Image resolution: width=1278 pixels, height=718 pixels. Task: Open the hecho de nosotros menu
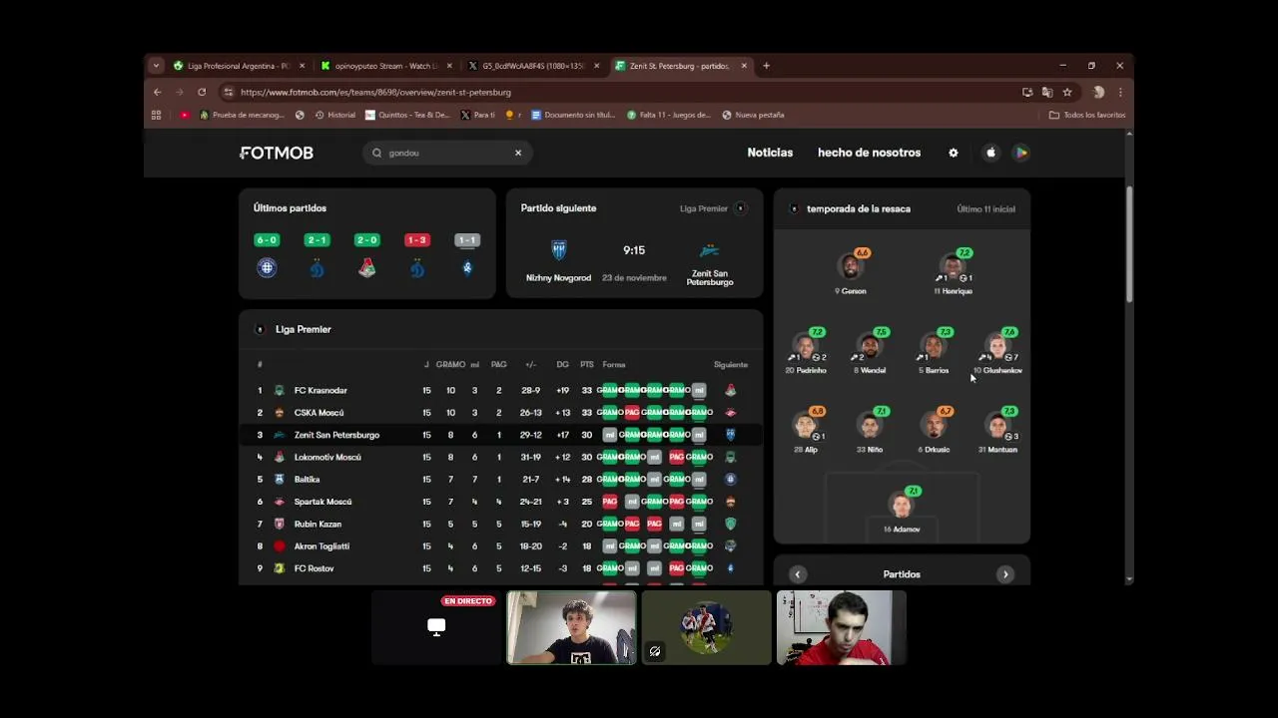(869, 153)
